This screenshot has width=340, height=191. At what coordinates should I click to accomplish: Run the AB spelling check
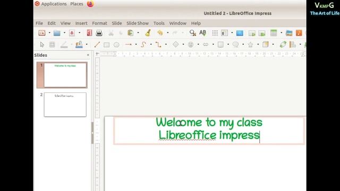203,33
